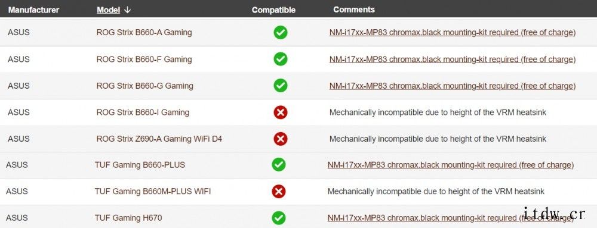The height and width of the screenshot is (228, 597).
Task: Click green check icon for TUF Gaming H670
Action: 279,218
